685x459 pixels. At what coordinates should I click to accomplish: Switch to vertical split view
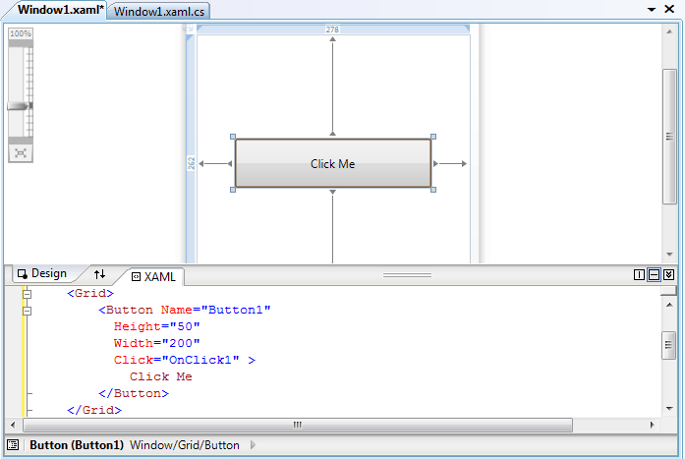[639, 275]
